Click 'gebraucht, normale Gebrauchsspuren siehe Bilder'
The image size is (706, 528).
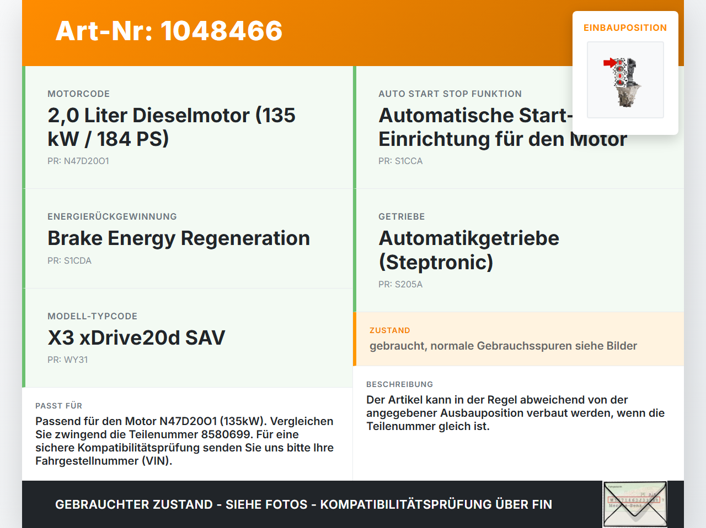503,346
